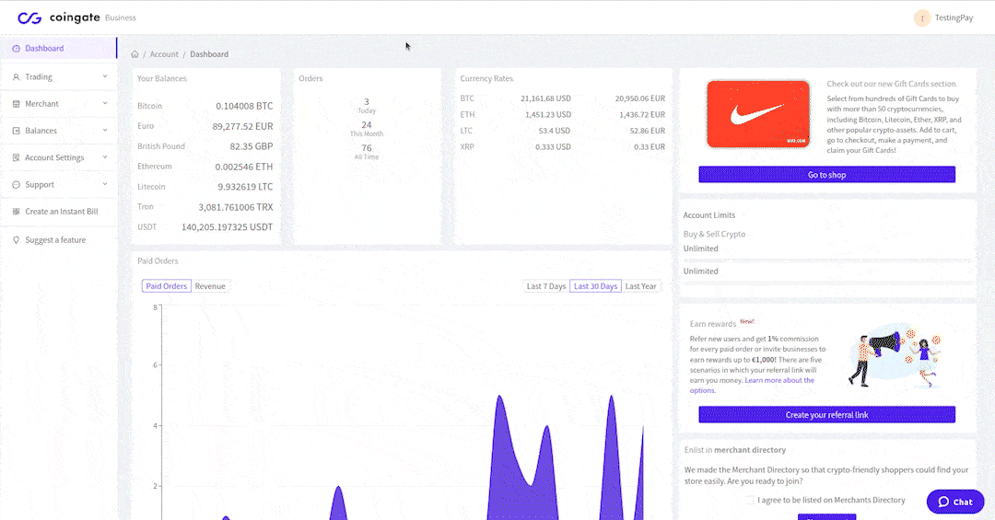
Task: Click ETH rate 1,436.72 EUR
Action: click(642, 115)
